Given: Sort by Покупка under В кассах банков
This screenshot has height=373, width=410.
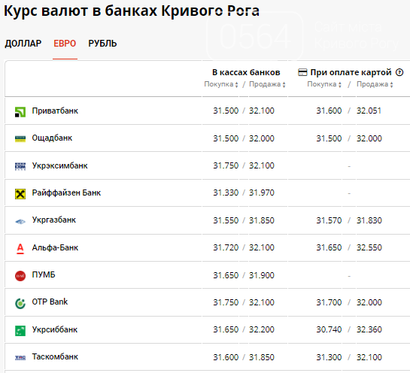Looking at the screenshot, I should [x=221, y=84].
